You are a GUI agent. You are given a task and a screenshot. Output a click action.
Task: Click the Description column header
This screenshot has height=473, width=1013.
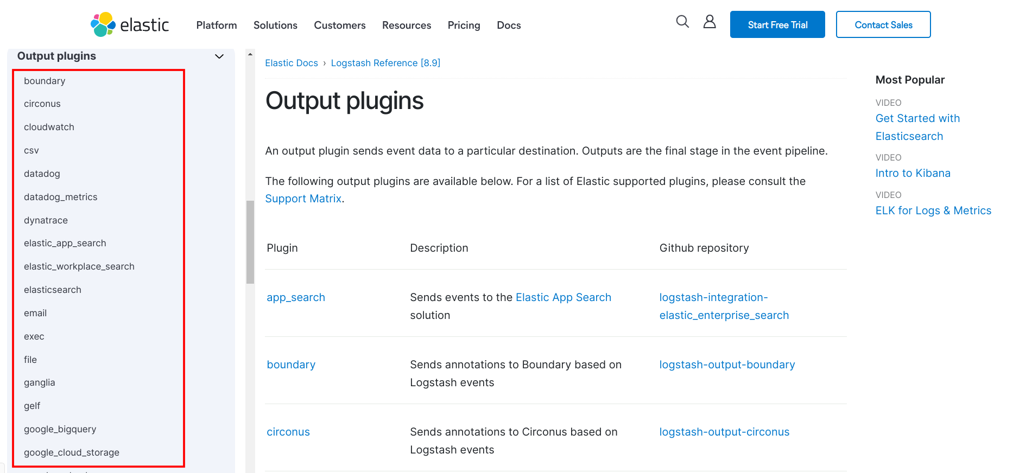click(x=439, y=248)
